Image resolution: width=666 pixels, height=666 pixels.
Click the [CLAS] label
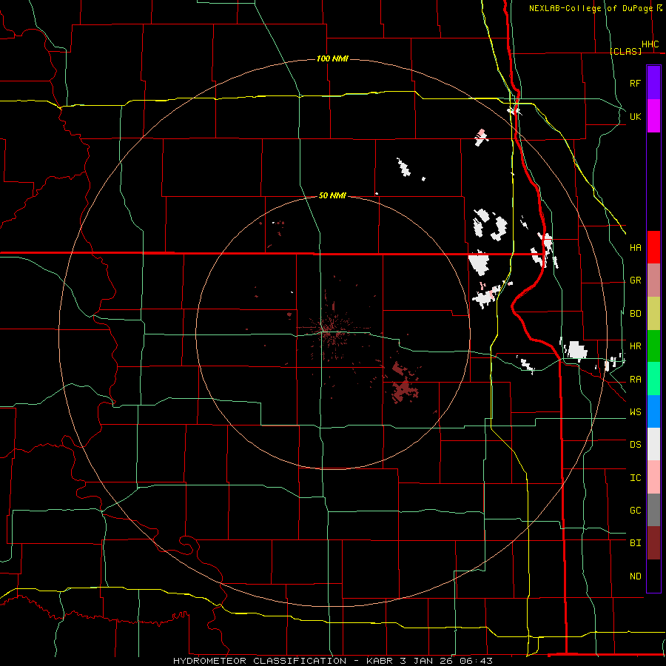pos(625,51)
